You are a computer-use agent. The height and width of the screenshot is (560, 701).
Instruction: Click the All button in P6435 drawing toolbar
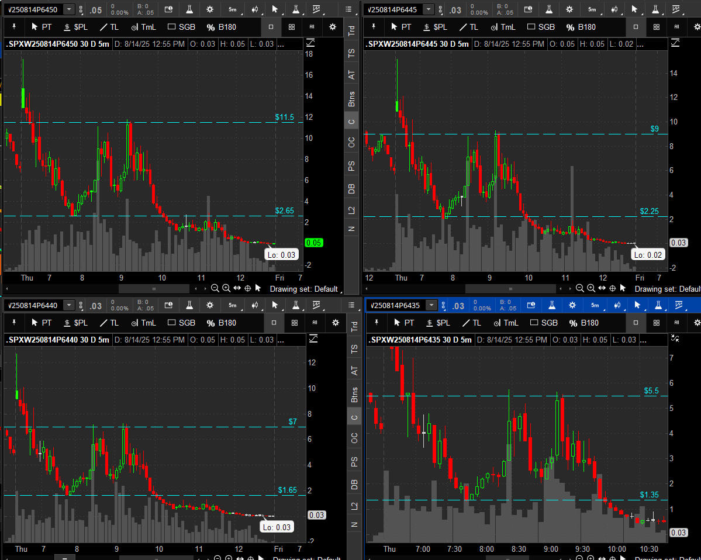[677, 323]
